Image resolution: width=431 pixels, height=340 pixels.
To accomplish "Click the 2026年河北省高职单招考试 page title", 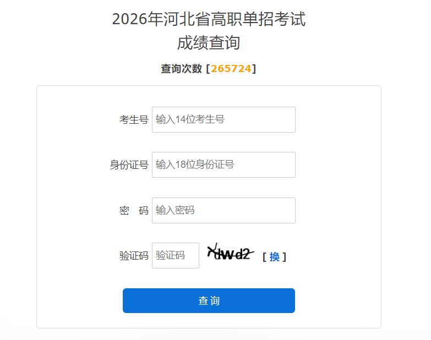I will coord(209,19).
